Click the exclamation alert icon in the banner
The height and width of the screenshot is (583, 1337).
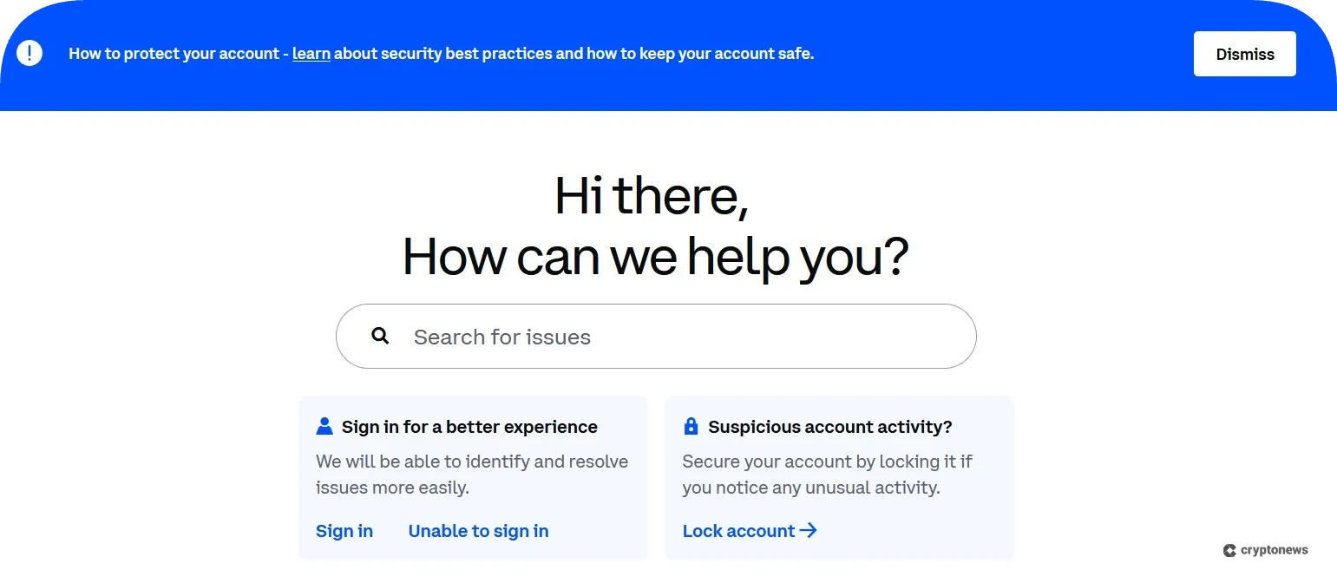pyautogui.click(x=29, y=52)
